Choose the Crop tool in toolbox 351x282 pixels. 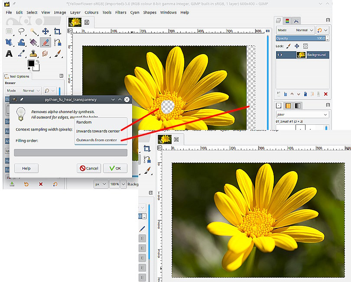tap(57, 31)
